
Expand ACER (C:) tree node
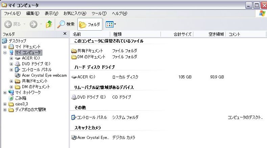tap(11, 58)
